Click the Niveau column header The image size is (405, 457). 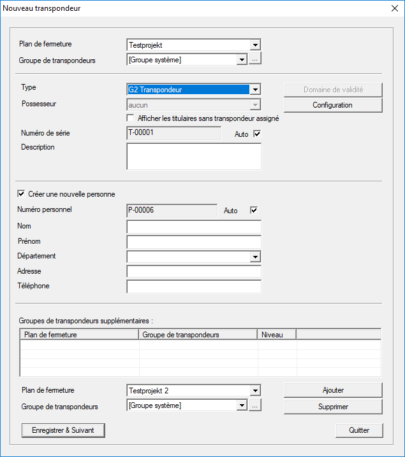(276, 334)
